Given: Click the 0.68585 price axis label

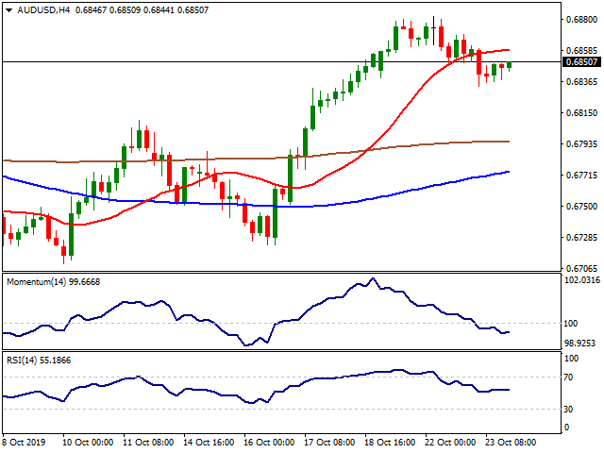Looking at the screenshot, I should [581, 50].
